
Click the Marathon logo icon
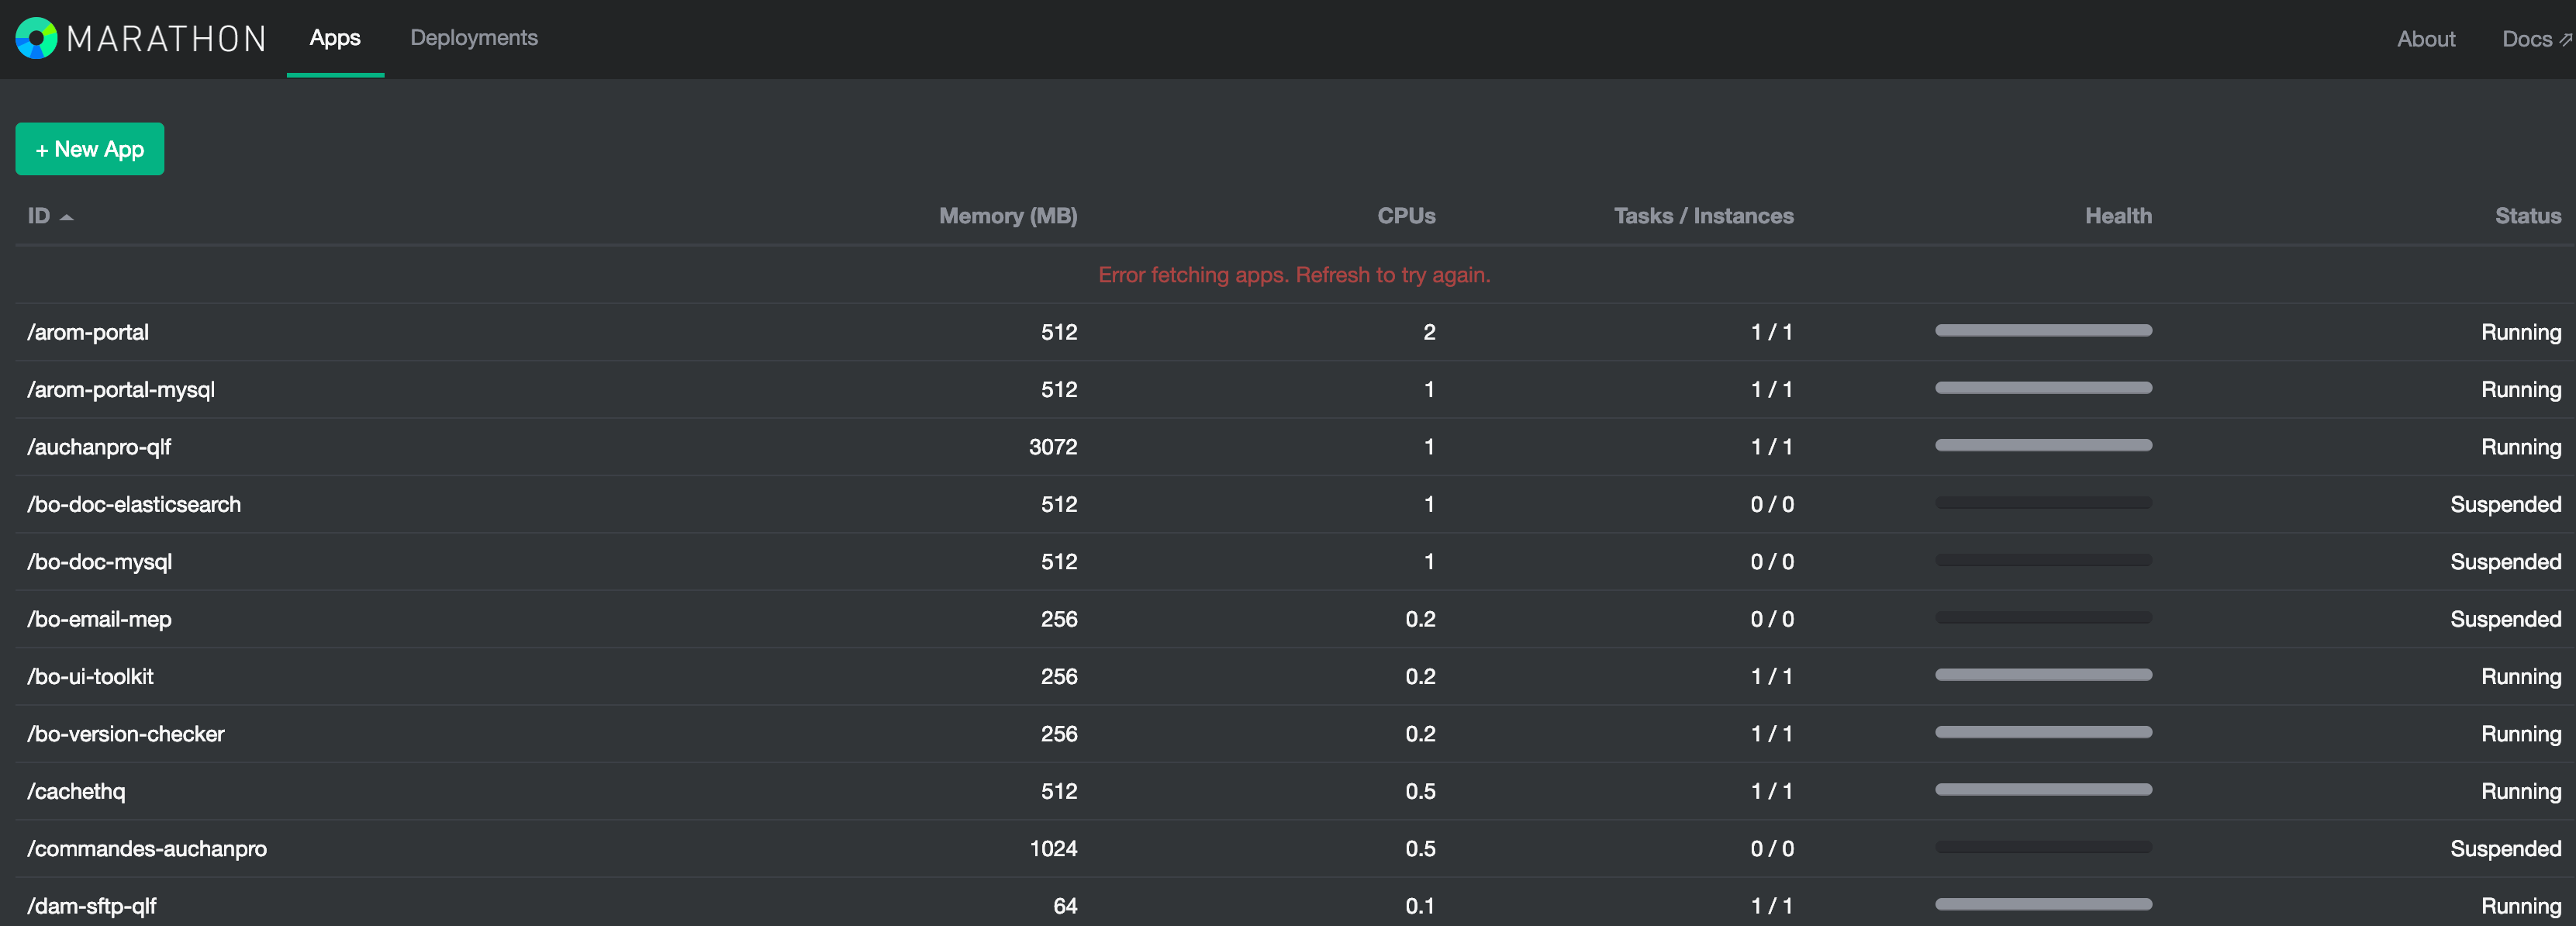pos(36,38)
